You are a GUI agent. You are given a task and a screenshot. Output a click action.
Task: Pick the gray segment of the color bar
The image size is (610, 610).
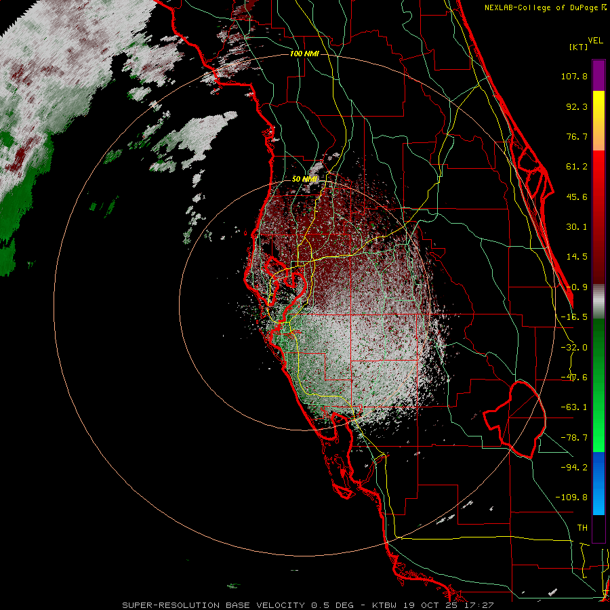598,302
